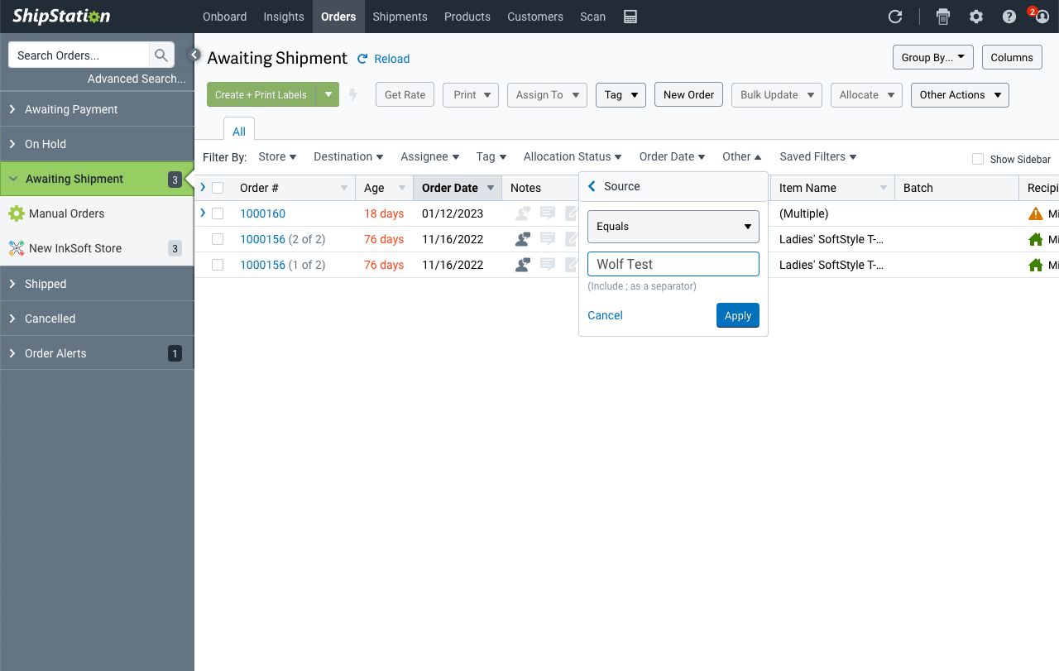The width and height of the screenshot is (1059, 671).
Task: Switch to the Shipments tab
Action: pyautogui.click(x=400, y=17)
